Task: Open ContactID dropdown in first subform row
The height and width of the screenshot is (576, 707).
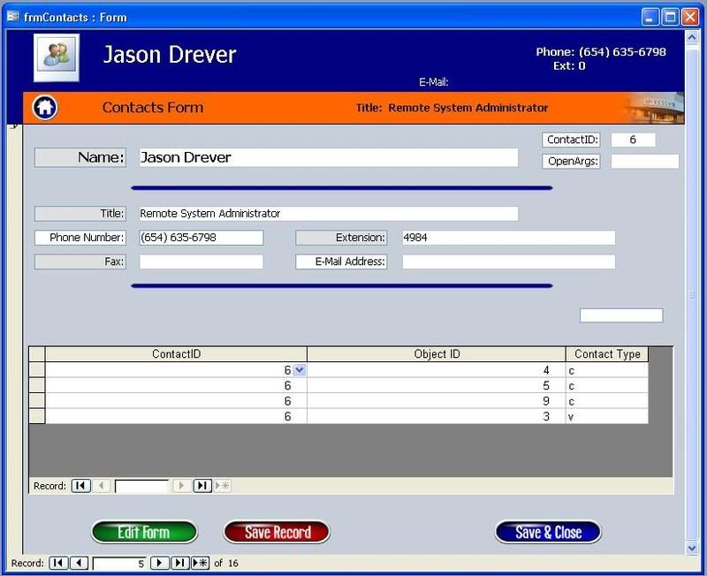Action: 299,370
